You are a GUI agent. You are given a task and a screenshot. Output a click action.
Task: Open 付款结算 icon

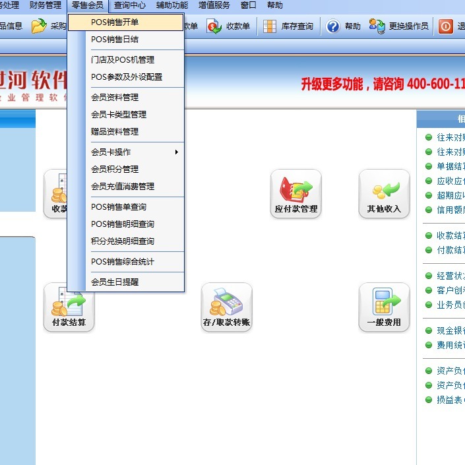click(x=69, y=307)
